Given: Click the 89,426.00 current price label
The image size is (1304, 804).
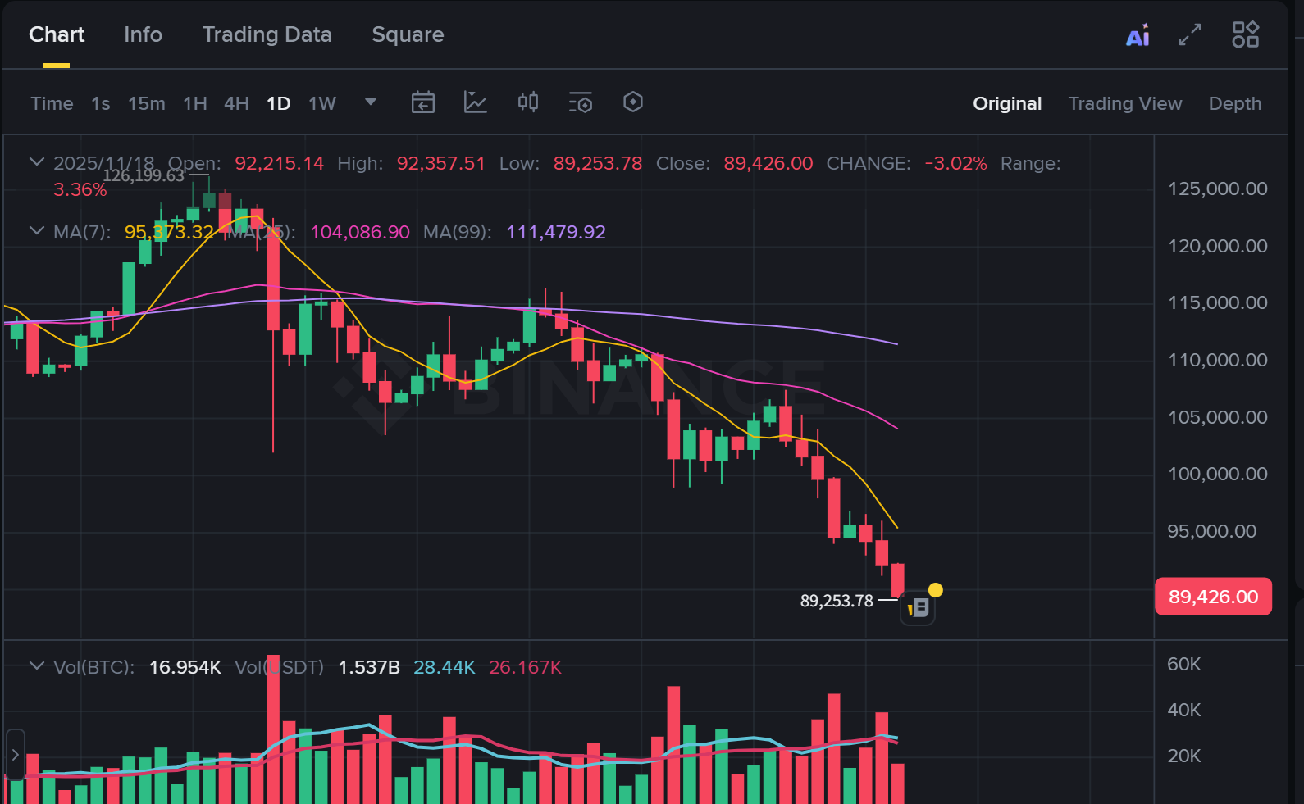Looking at the screenshot, I should [x=1213, y=597].
